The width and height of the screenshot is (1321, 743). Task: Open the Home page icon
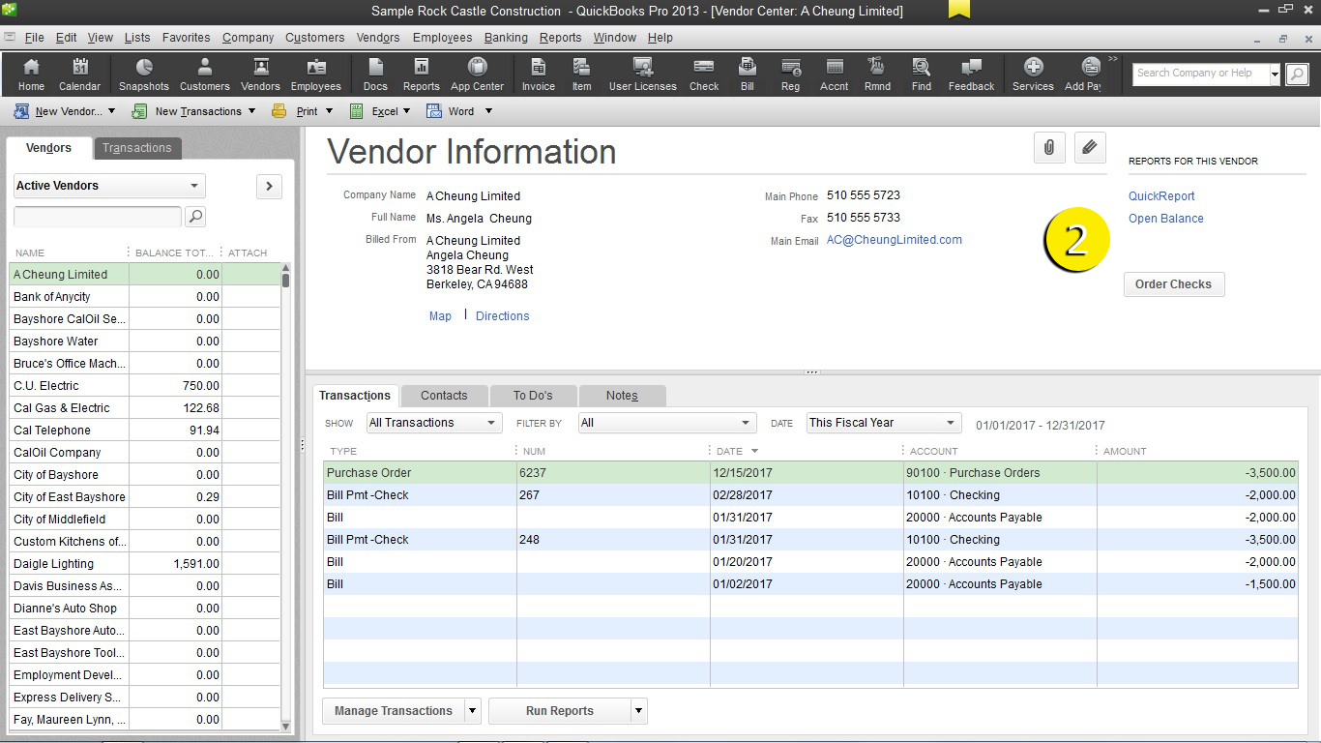[30, 74]
